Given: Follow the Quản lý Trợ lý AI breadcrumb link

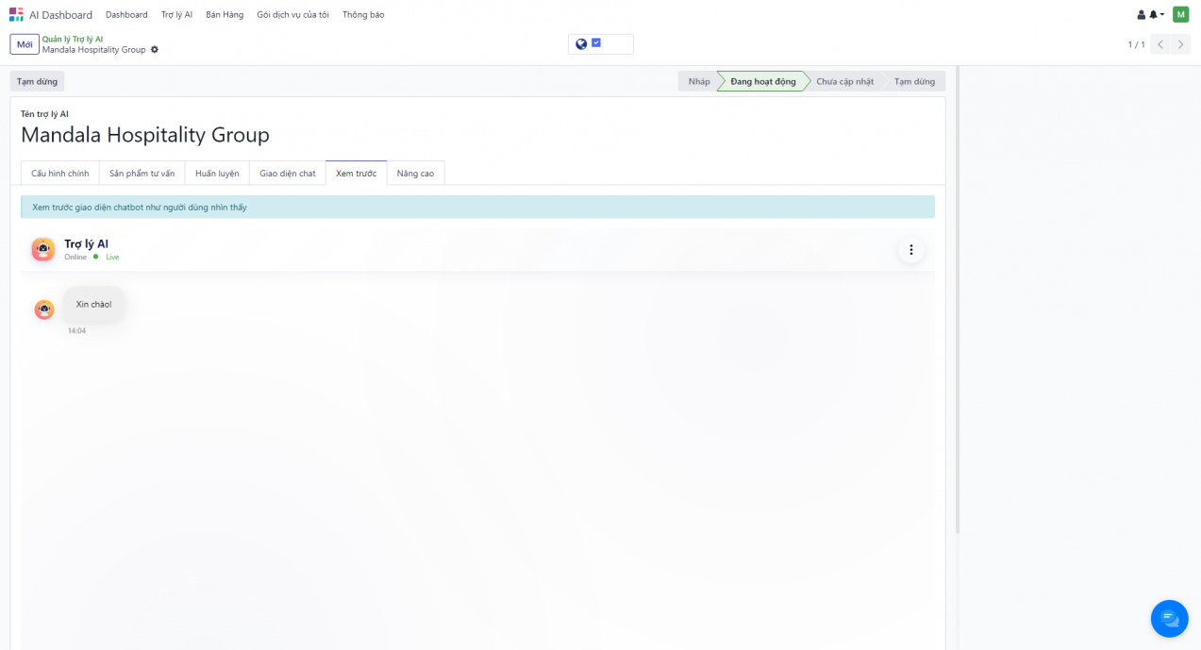Looking at the screenshot, I should click(73, 39).
